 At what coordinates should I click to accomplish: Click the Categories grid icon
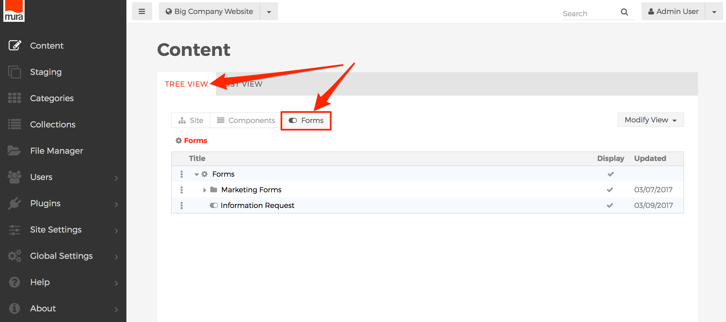[x=14, y=98]
